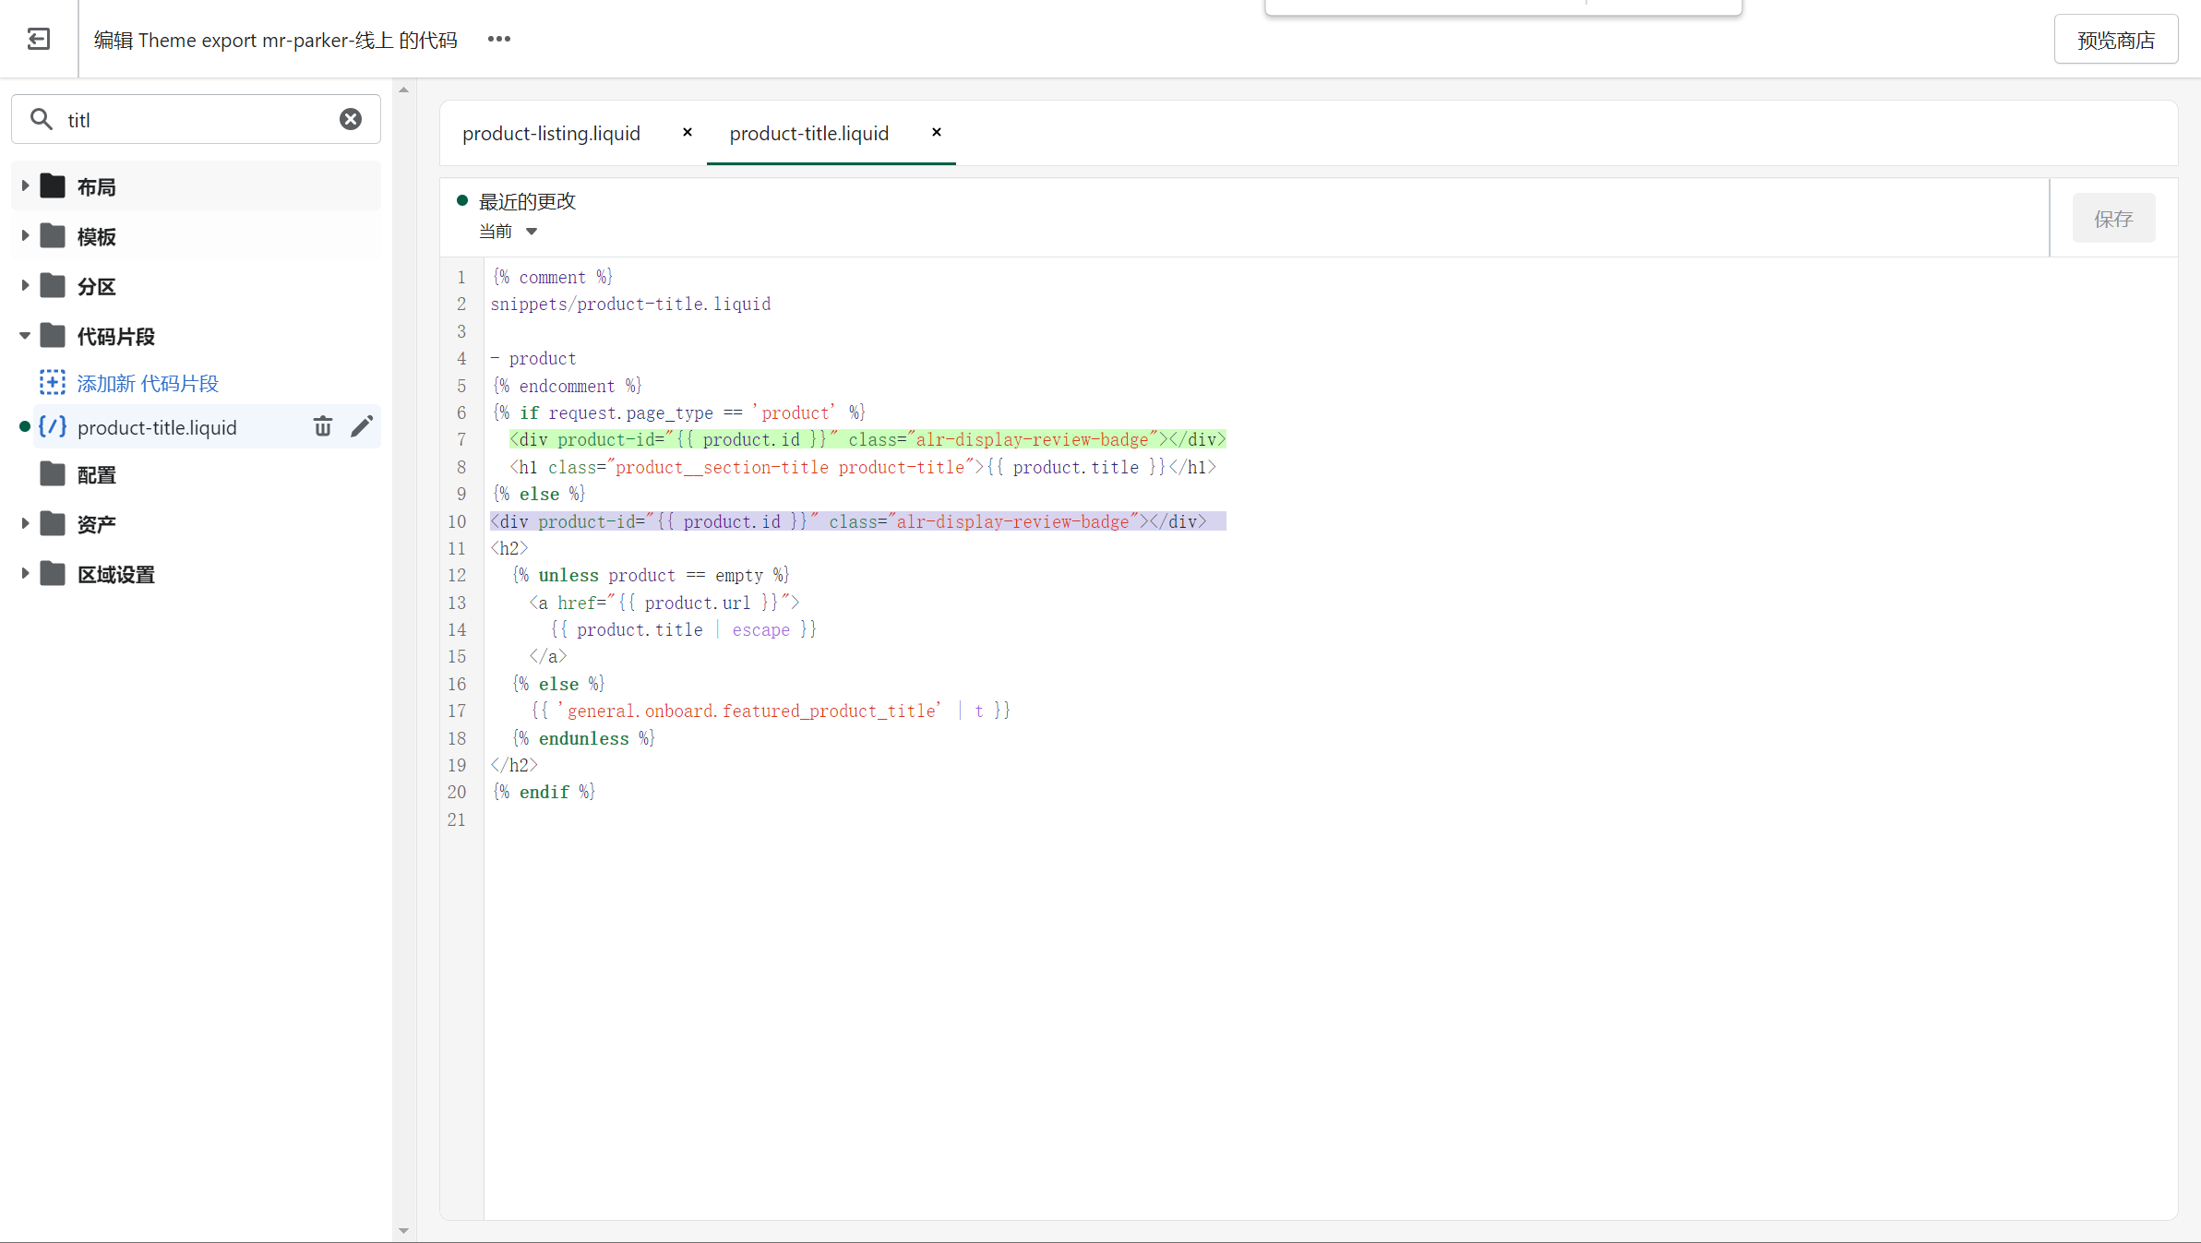The height and width of the screenshot is (1243, 2201).
Task: Click sidebar scrollbar down arrow
Action: (403, 1231)
